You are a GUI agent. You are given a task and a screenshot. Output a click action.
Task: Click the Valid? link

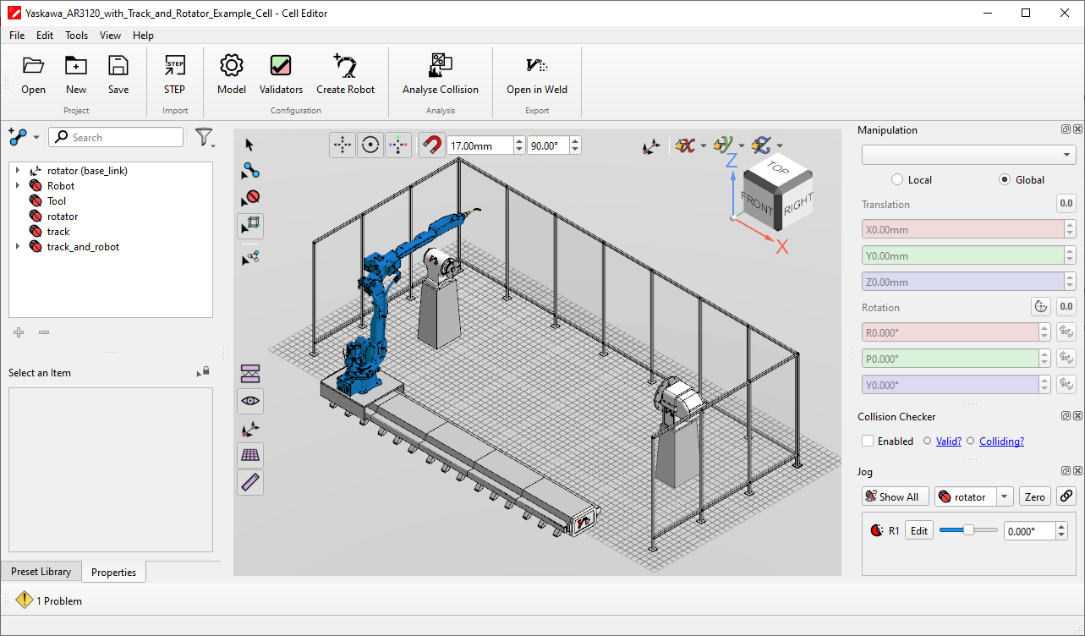(948, 441)
